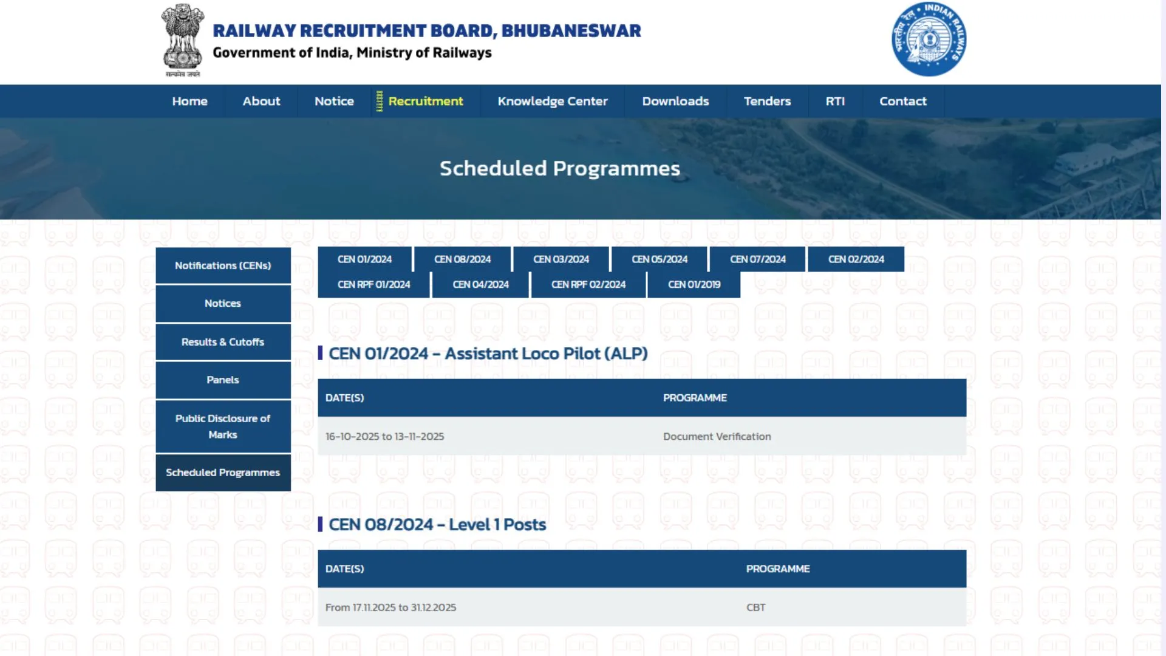Switch to the CEN 02/2024 tab
This screenshot has width=1166, height=656.
855,259
